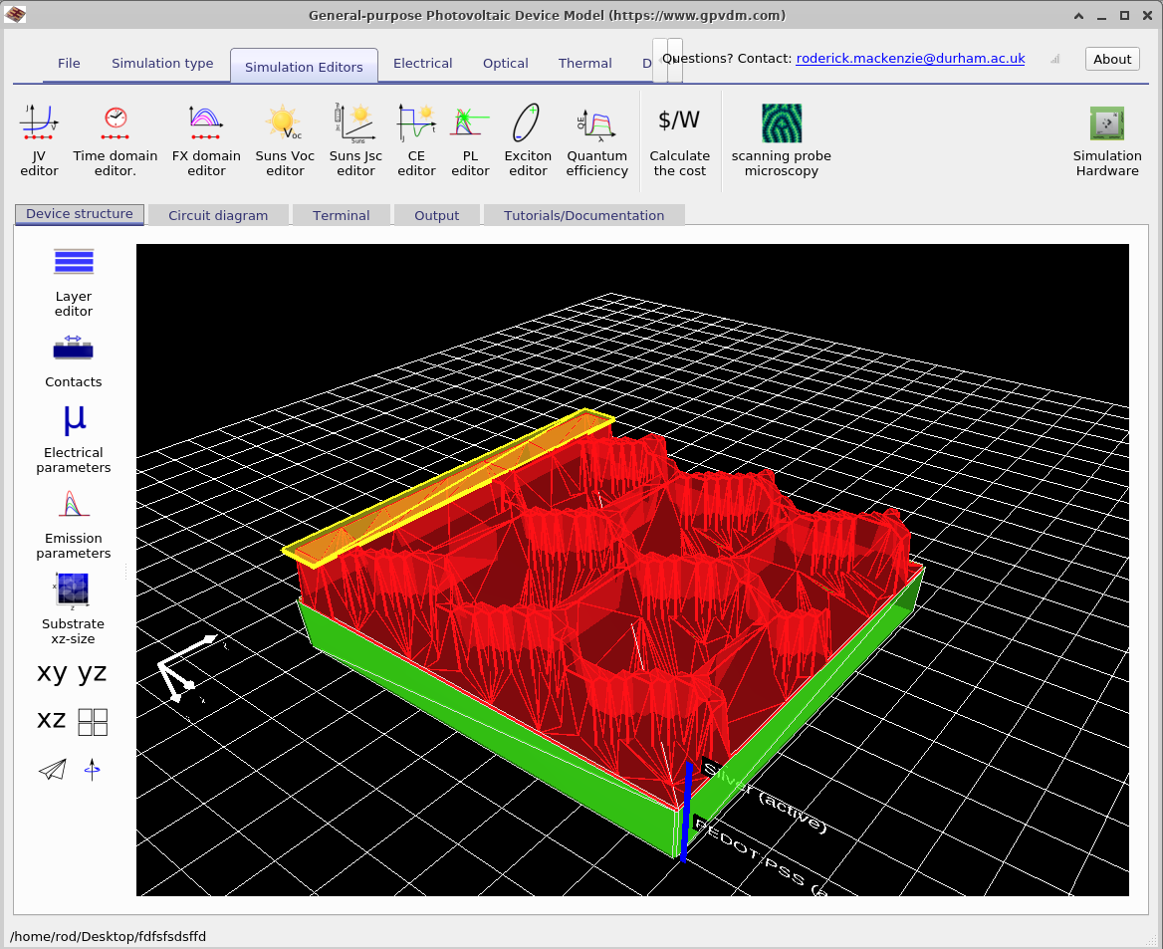Open Simulation Hardware settings
This screenshot has height=949, width=1163.
point(1107,139)
